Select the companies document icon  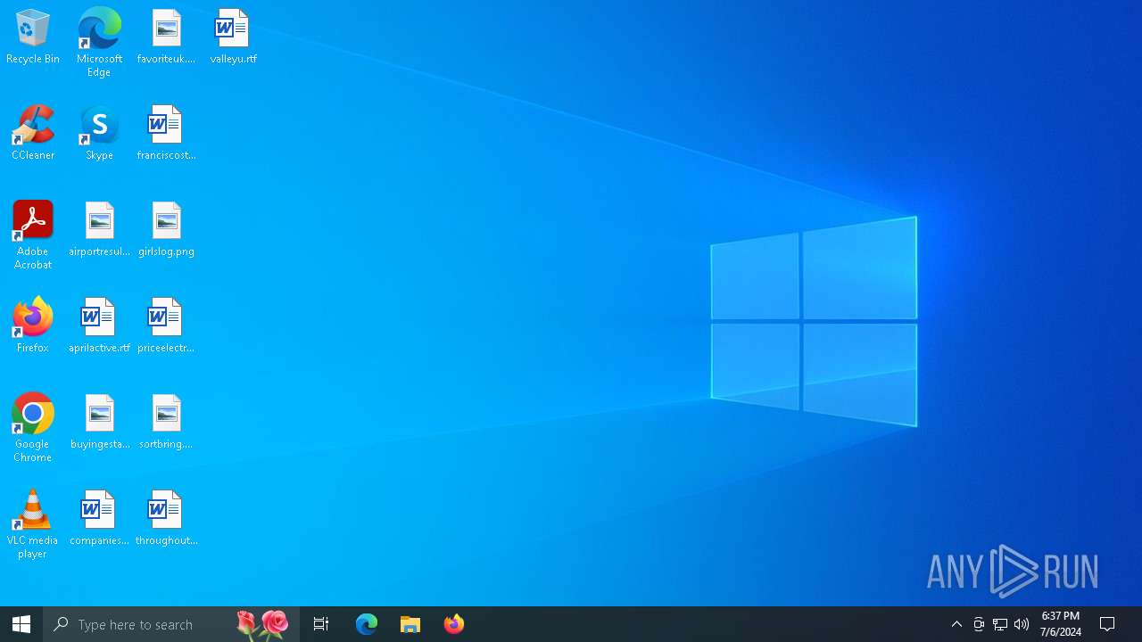(99, 519)
